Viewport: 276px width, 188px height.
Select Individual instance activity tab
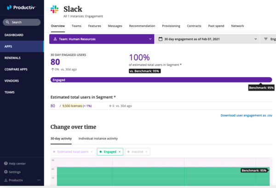[98, 138]
